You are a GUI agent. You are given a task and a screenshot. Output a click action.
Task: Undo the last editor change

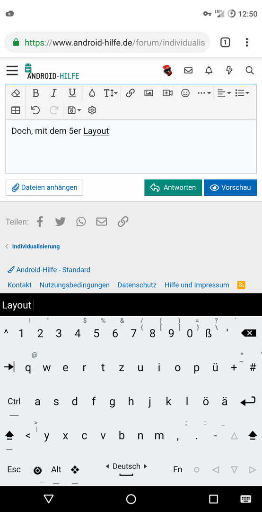35,110
